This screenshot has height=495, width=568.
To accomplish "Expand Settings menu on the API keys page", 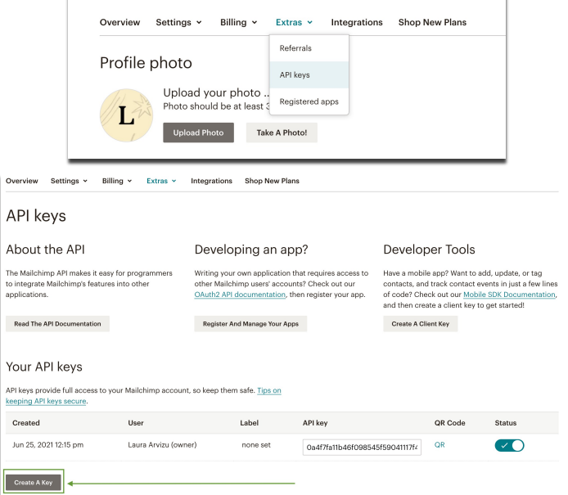I will tap(69, 181).
